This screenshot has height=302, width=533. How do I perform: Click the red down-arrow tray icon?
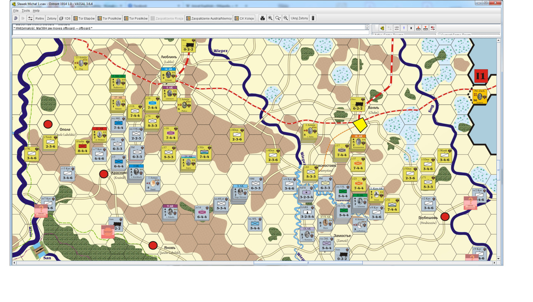(418, 28)
